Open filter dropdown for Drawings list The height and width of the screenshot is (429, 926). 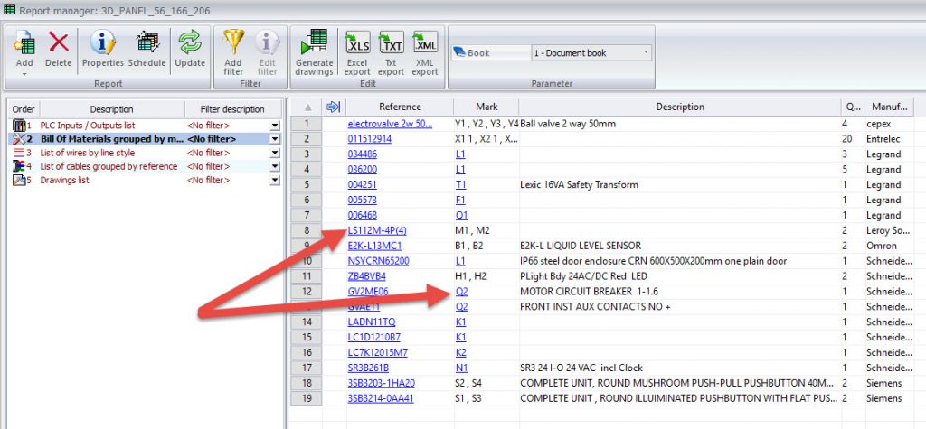[275, 180]
